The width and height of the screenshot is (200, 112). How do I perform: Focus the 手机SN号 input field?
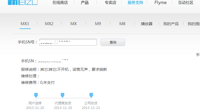(68, 42)
